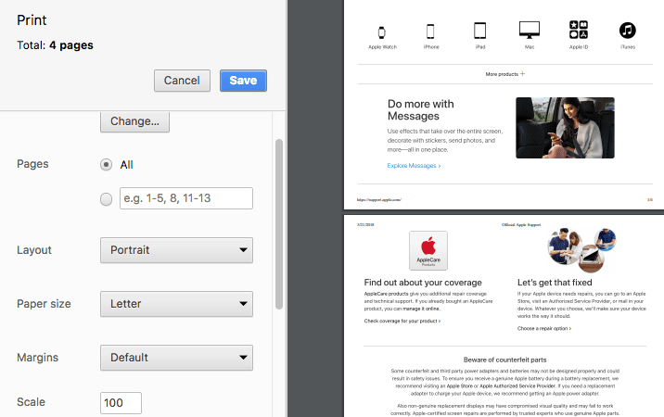
Task: Click the Official Apple Support page header
Action: [x=521, y=225]
